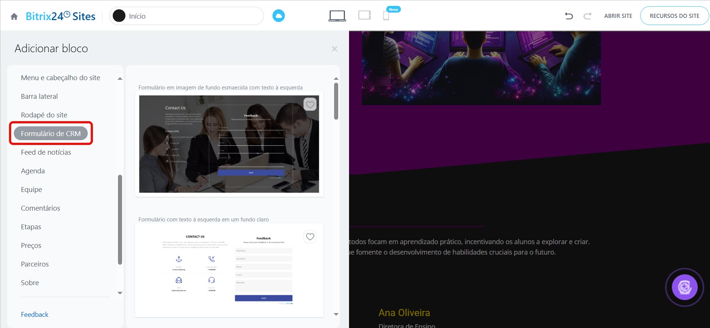Switch to tablet preview mode

[x=364, y=15]
